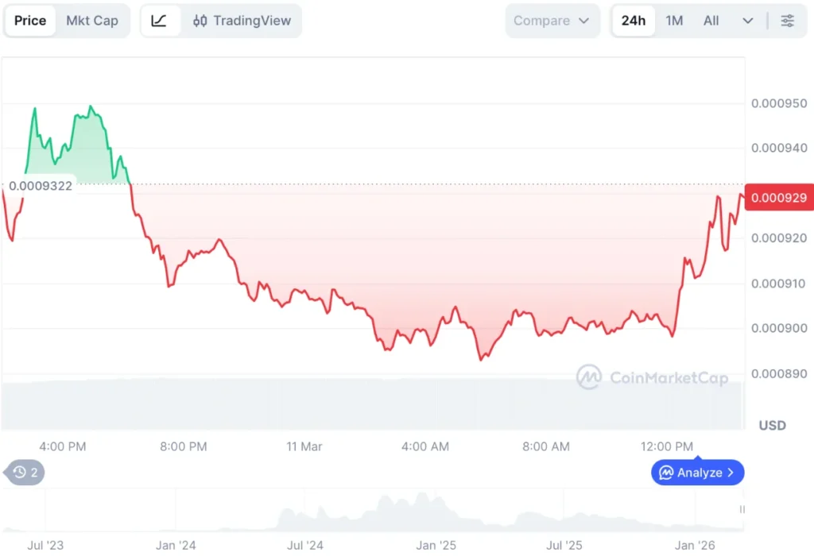Select the 24h timeframe button
This screenshot has width=814, height=556.
coord(634,21)
